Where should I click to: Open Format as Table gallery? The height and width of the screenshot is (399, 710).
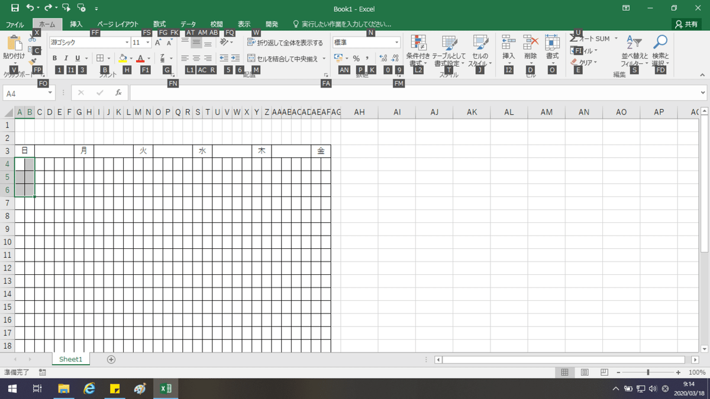450,51
